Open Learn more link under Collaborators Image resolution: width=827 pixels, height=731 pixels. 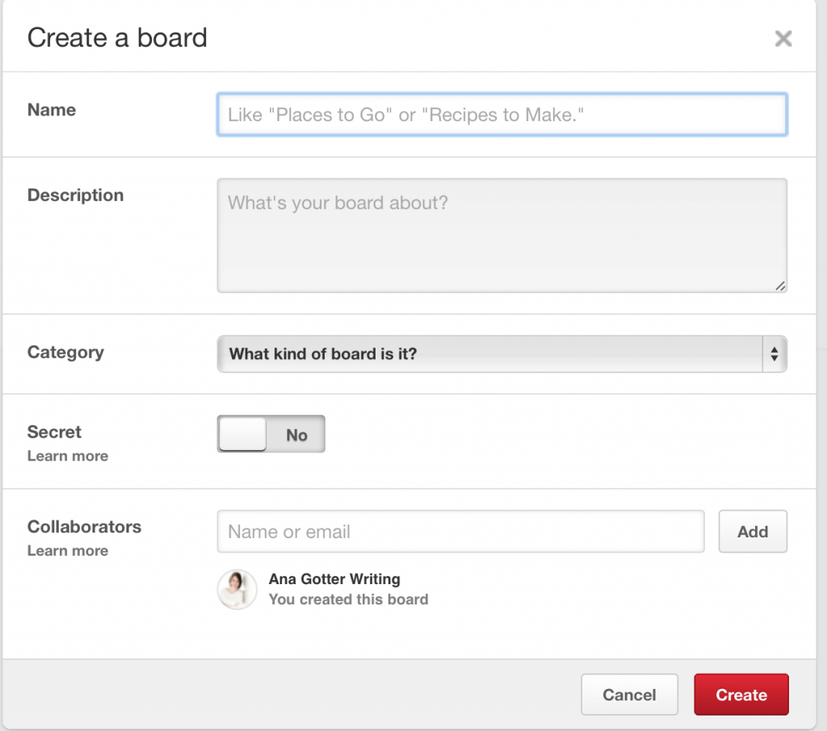68,551
